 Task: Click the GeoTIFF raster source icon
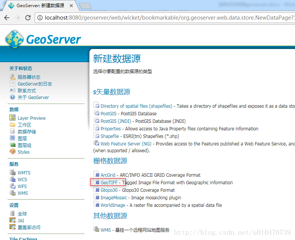(96, 182)
